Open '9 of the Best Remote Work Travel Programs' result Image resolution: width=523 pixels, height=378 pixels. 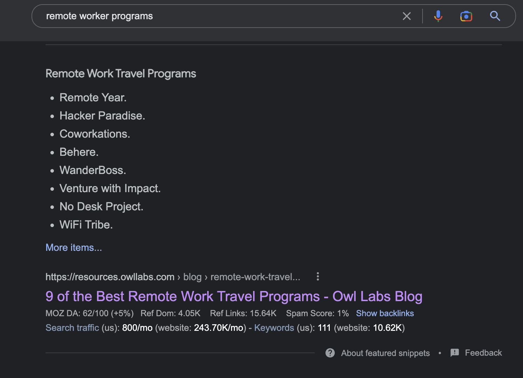(x=233, y=296)
